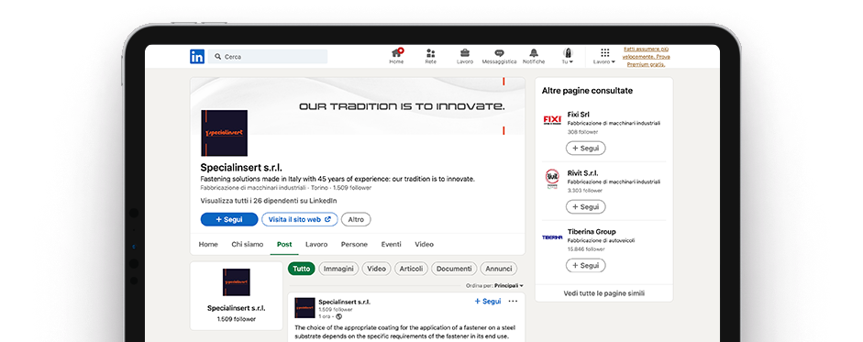
Task: Select the Video post filter chip
Action: (x=376, y=269)
